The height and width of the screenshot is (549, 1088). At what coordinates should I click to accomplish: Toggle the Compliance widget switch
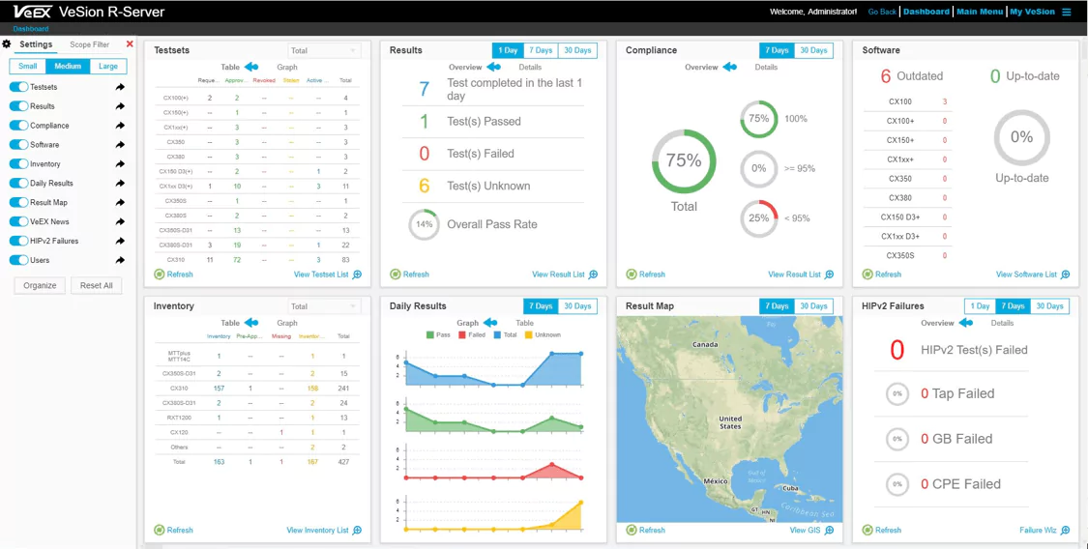(x=18, y=126)
